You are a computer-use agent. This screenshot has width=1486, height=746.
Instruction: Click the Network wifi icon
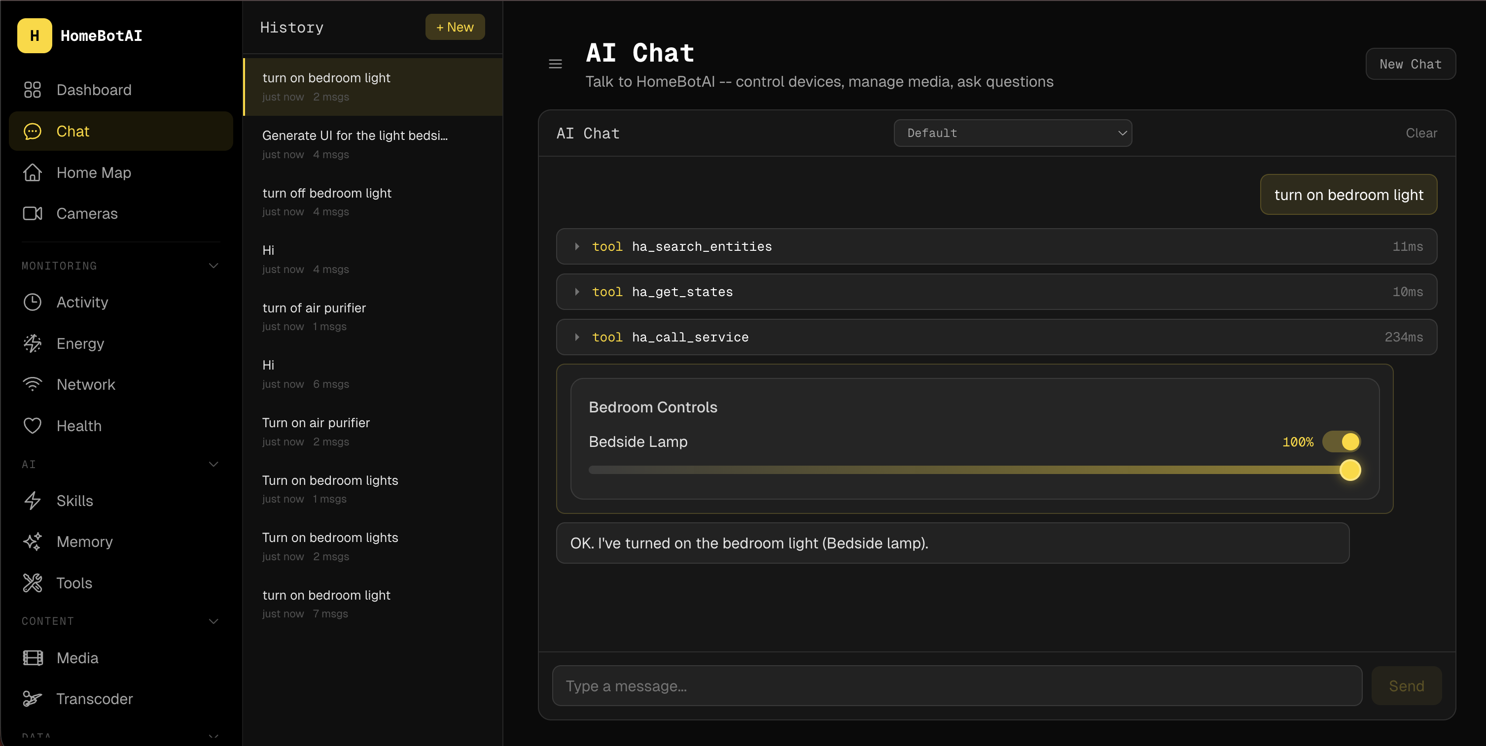[33, 384]
